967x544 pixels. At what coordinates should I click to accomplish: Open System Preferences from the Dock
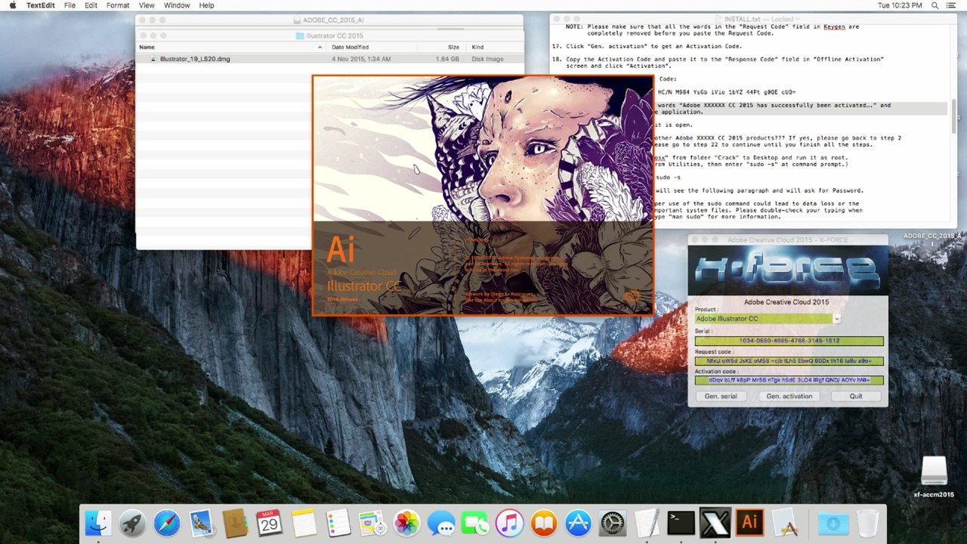coord(612,523)
